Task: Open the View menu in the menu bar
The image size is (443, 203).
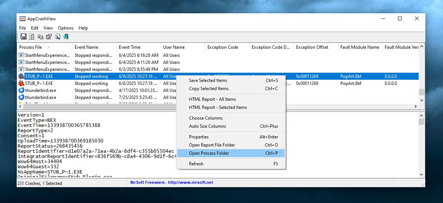Action: coord(48,28)
